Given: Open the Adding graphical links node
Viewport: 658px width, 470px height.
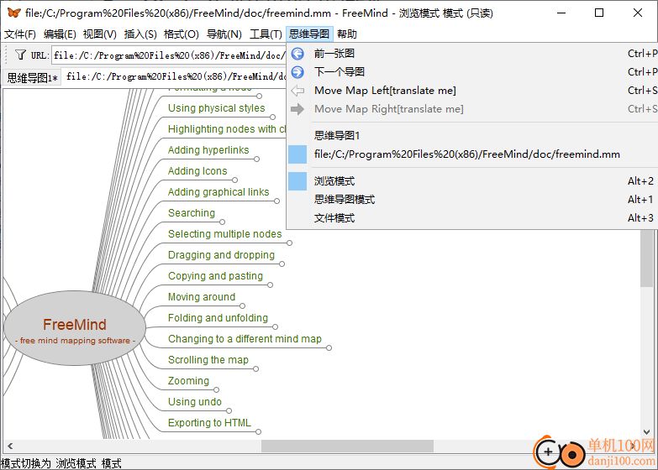Looking at the screenshot, I should click(218, 192).
